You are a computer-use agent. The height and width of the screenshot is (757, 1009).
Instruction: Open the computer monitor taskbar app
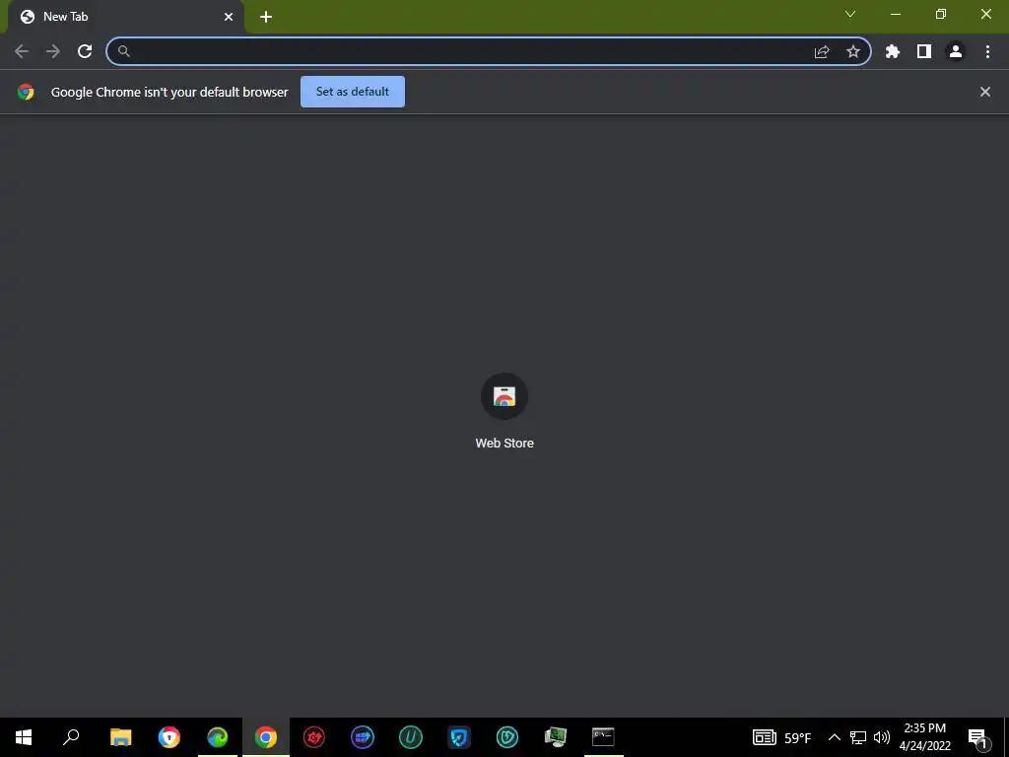[x=556, y=737]
